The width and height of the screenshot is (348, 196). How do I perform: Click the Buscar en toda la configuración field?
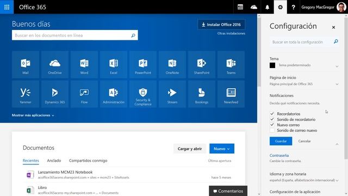tap(304, 42)
